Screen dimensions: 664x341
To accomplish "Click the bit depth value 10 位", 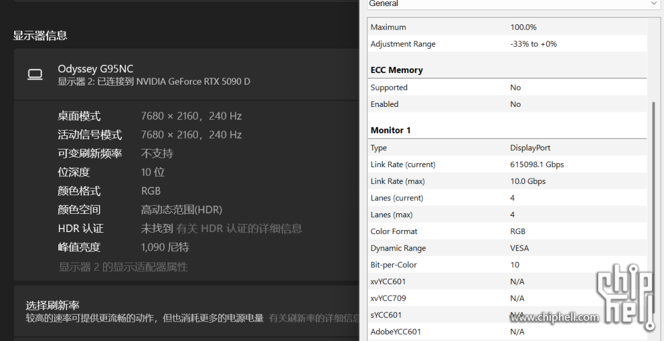I will [152, 172].
